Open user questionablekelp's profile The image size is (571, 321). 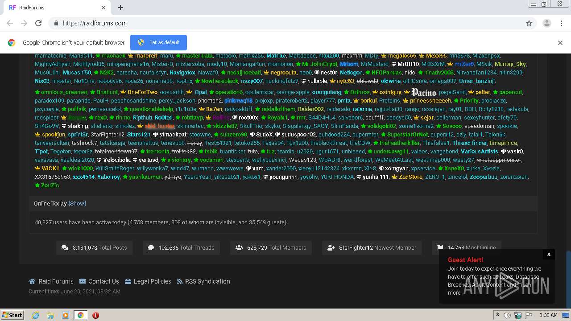tap(151, 109)
